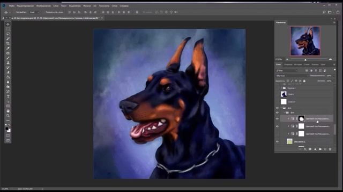
Task: Lock all with the padlock icon
Action: click(x=304, y=81)
